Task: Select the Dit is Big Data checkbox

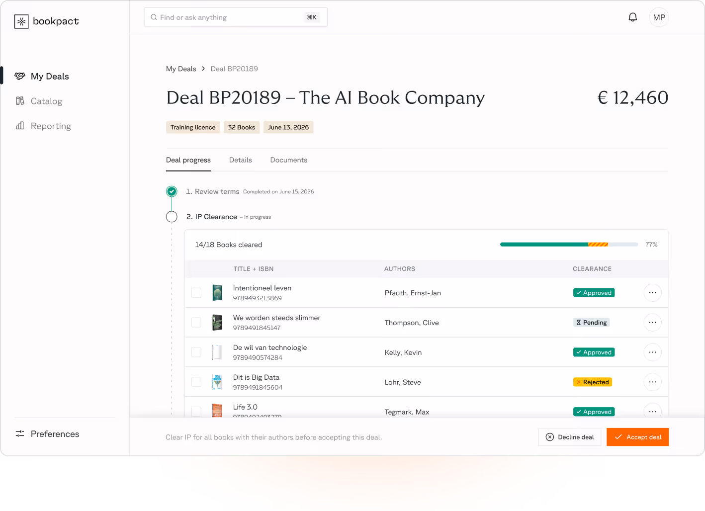Action: 196,382
